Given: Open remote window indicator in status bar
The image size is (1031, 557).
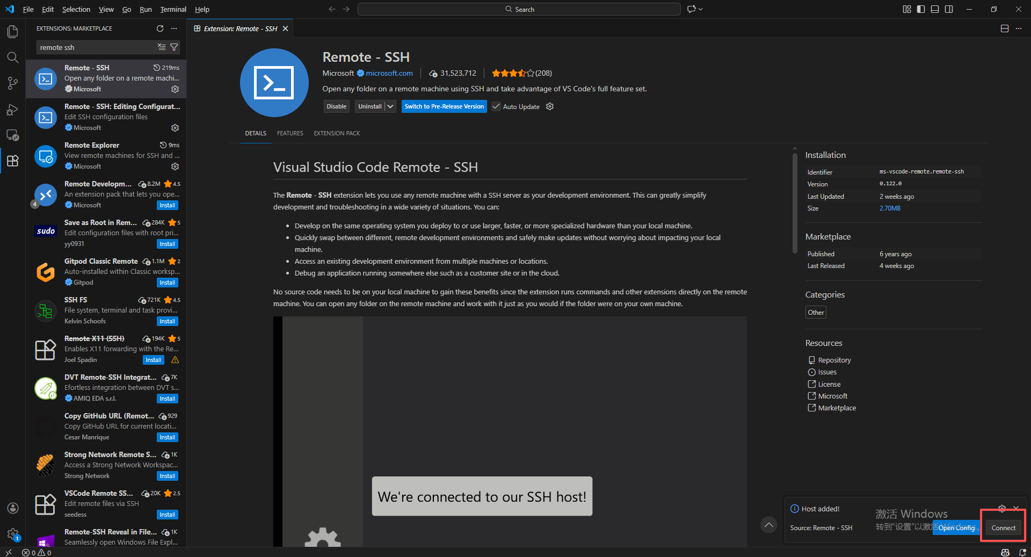Looking at the screenshot, I should [8, 552].
